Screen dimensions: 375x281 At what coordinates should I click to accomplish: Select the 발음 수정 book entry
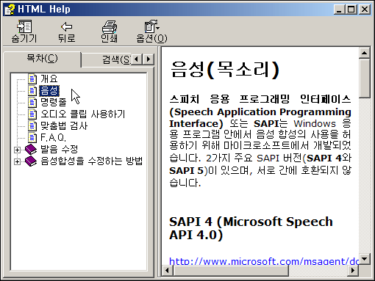click(x=59, y=149)
